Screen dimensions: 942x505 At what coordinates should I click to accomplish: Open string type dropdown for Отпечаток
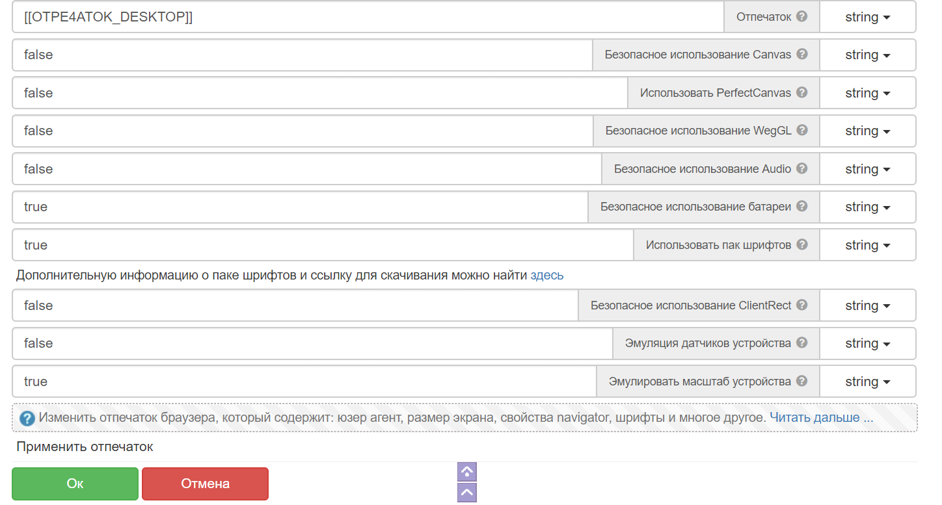point(867,17)
